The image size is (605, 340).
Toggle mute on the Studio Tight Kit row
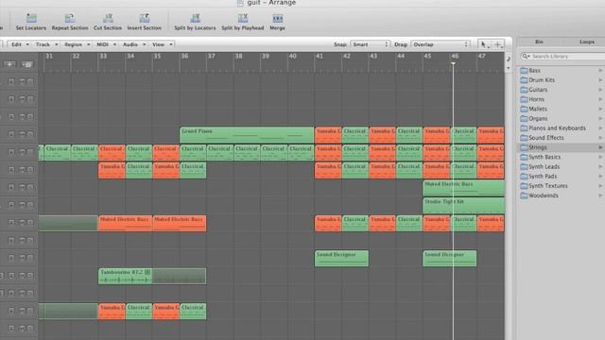coord(22,205)
